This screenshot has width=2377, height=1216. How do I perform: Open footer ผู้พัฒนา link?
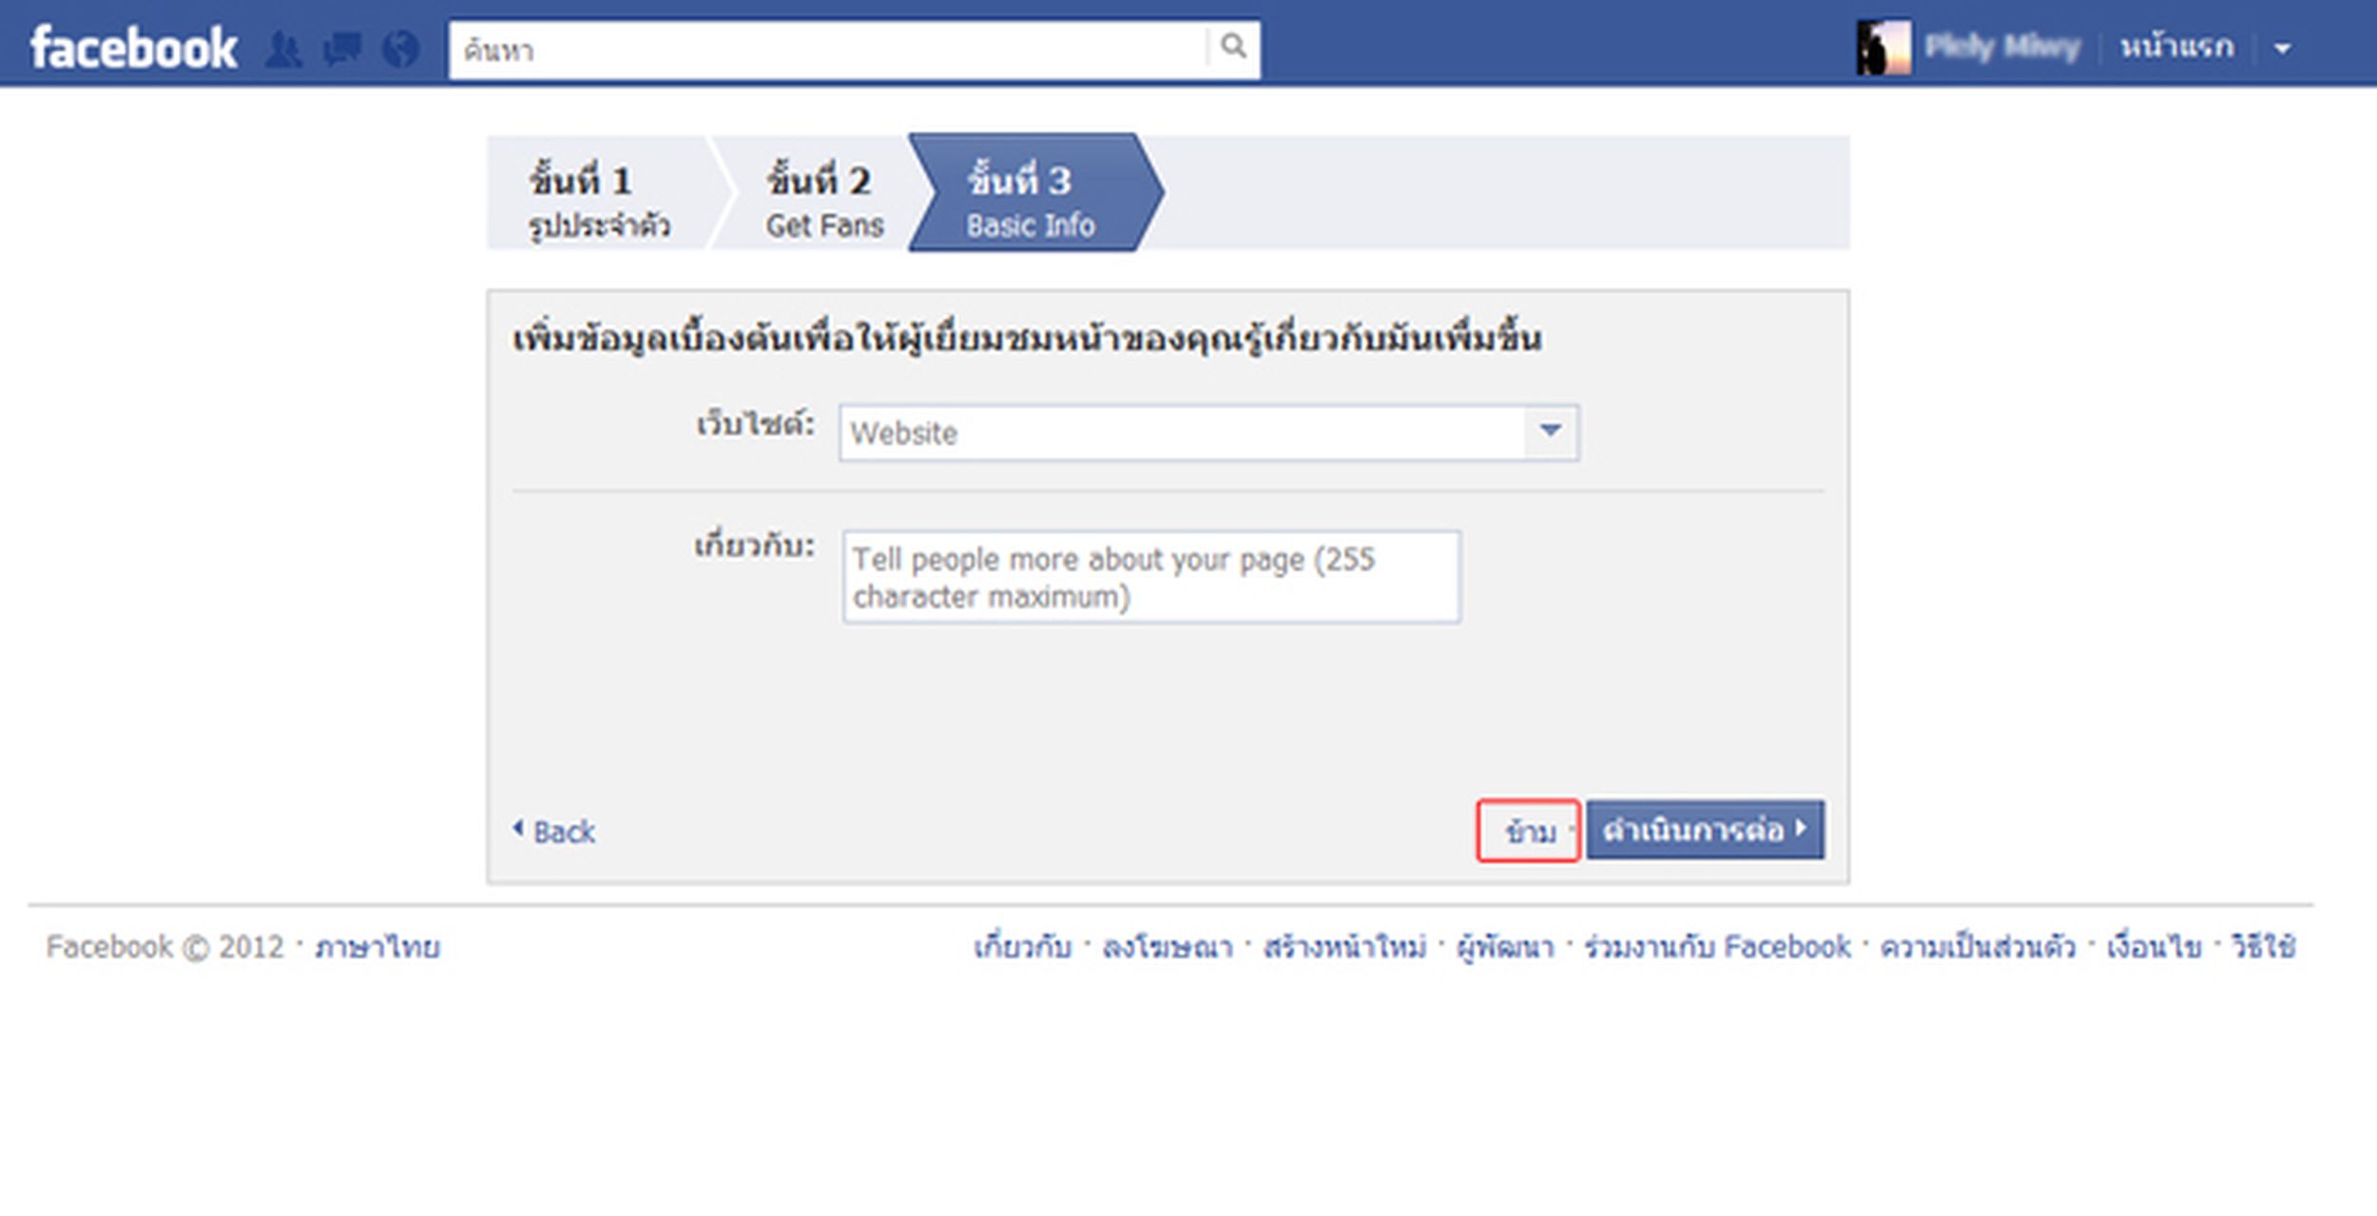click(x=1505, y=947)
